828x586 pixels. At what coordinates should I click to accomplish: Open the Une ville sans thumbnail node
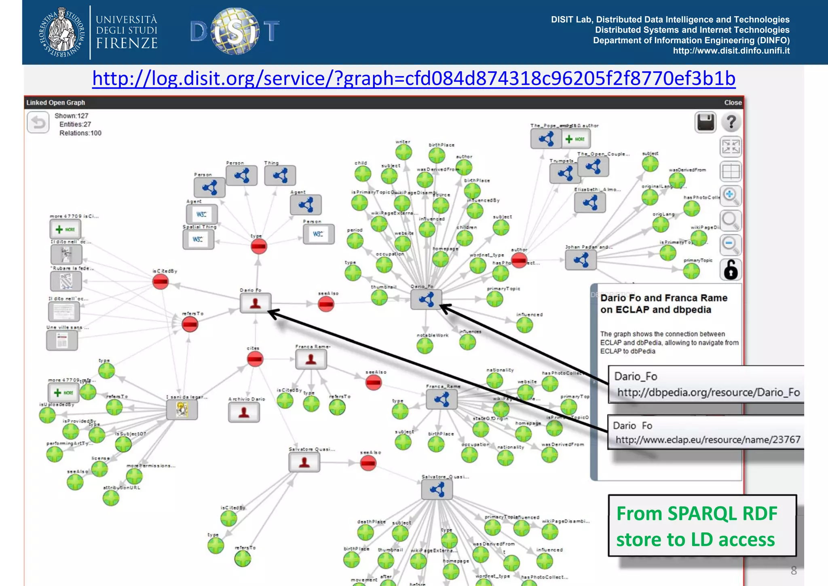click(x=62, y=340)
